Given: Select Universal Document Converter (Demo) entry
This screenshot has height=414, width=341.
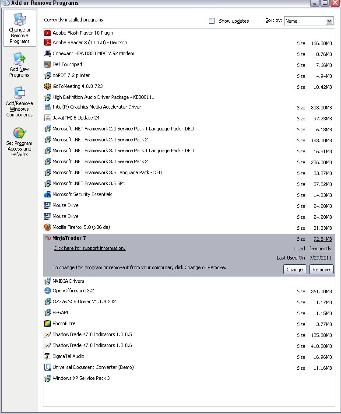Looking at the screenshot, I should point(93,367).
